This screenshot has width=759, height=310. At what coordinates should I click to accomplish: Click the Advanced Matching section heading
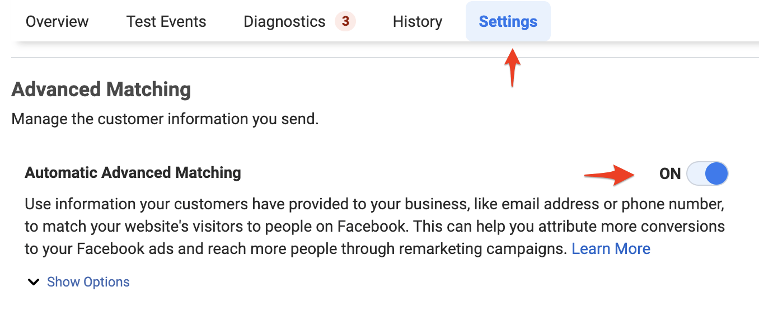pos(101,90)
